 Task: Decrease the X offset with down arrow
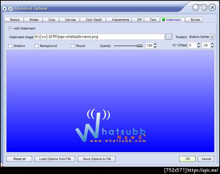[x=198, y=47]
